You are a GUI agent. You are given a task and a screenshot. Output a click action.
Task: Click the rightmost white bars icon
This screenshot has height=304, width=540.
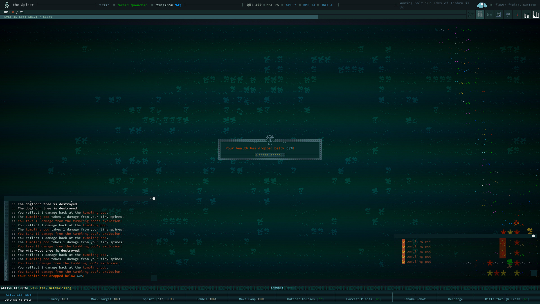(x=535, y=14)
